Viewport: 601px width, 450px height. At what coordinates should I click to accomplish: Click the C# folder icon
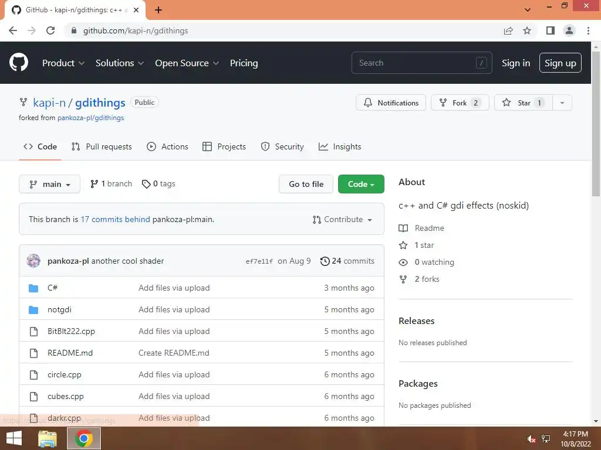33,288
